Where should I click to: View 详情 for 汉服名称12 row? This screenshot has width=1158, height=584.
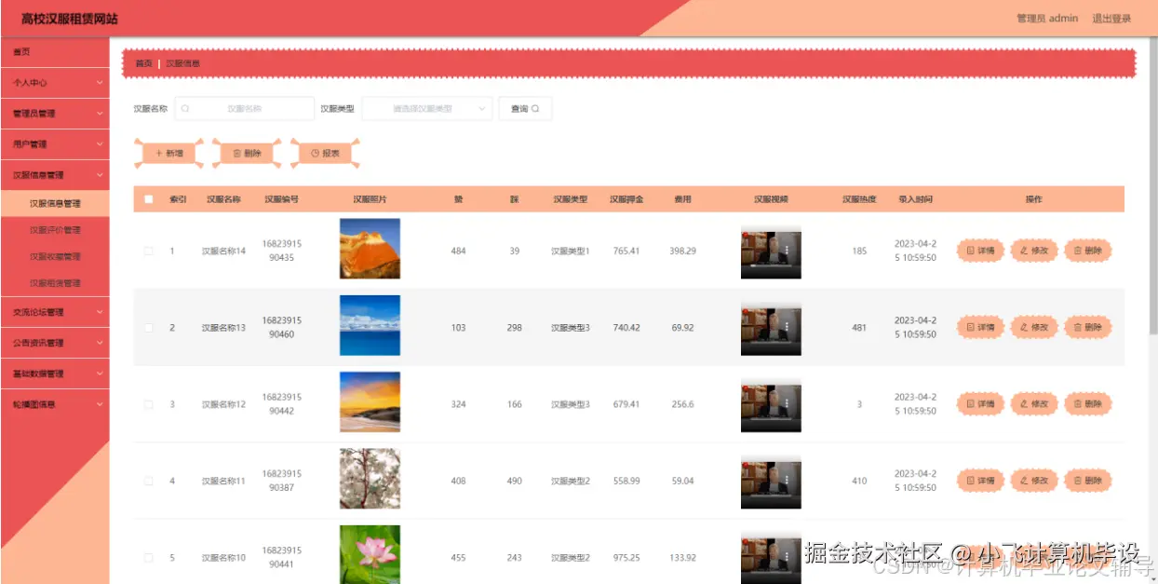click(981, 404)
